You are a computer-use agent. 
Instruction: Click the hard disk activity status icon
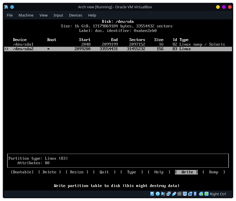[152, 194]
